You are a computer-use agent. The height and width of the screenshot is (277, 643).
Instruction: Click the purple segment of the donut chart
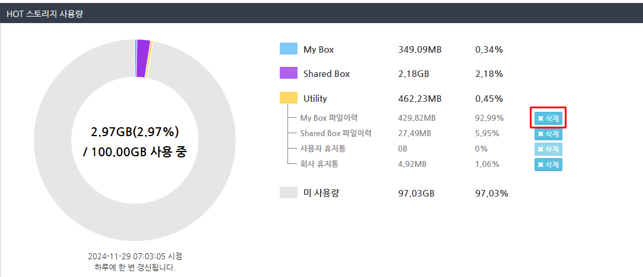pos(142,58)
